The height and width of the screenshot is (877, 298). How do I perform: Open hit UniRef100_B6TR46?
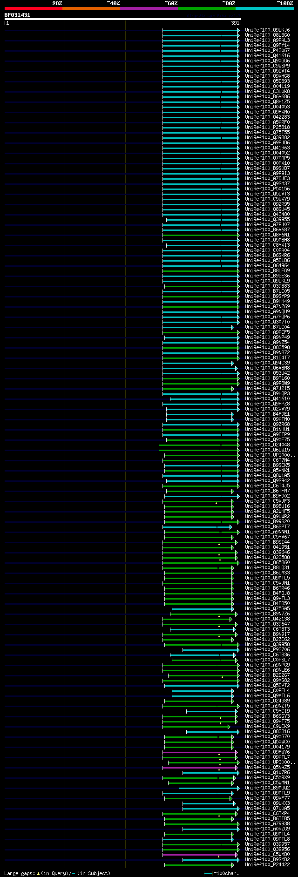click(267, 588)
